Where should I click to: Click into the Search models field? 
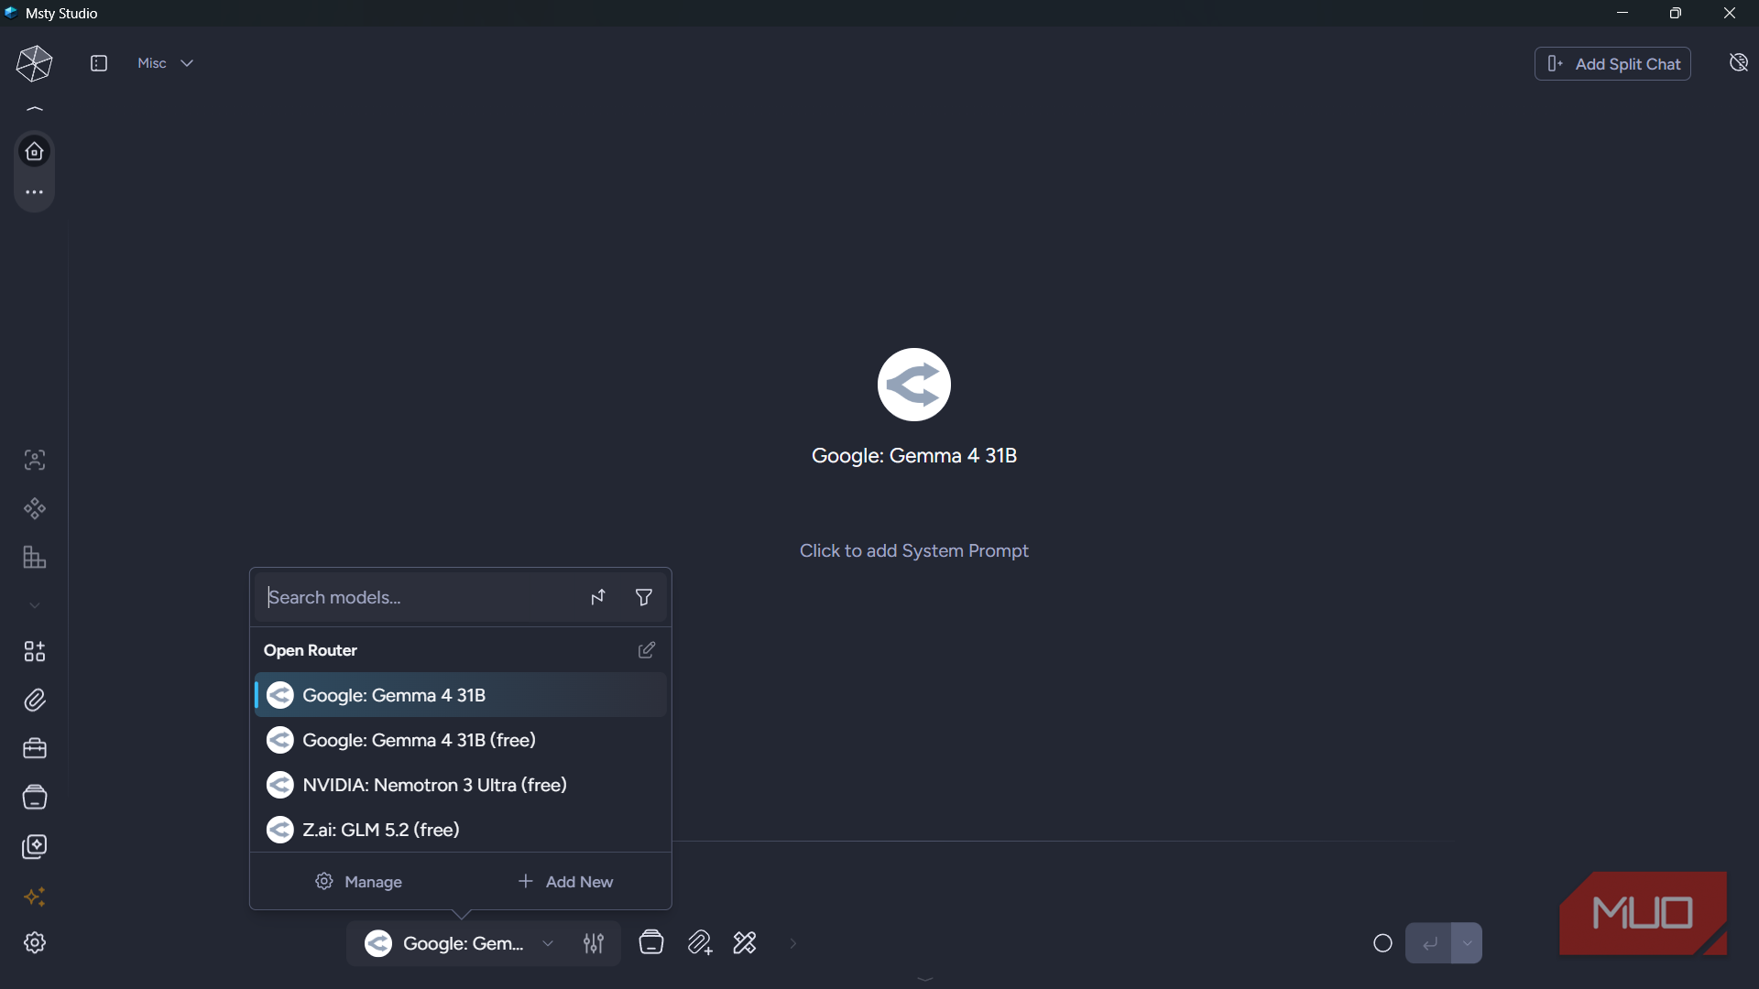421,597
